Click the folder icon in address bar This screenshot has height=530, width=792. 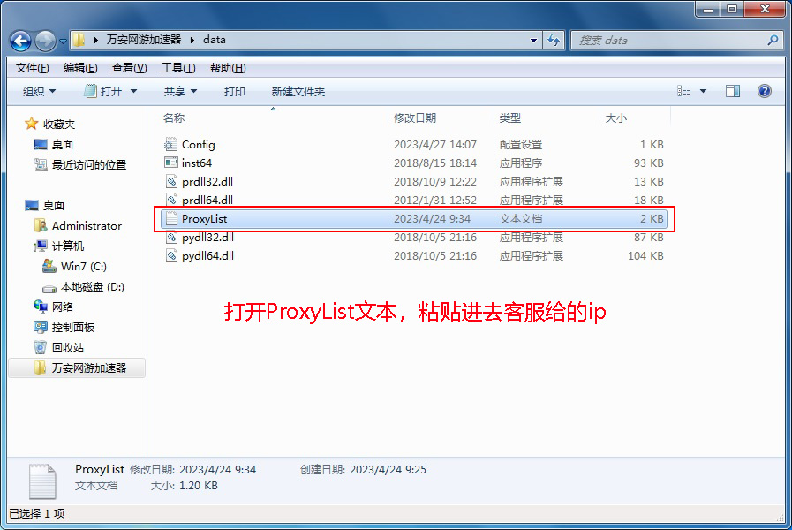[x=79, y=40]
